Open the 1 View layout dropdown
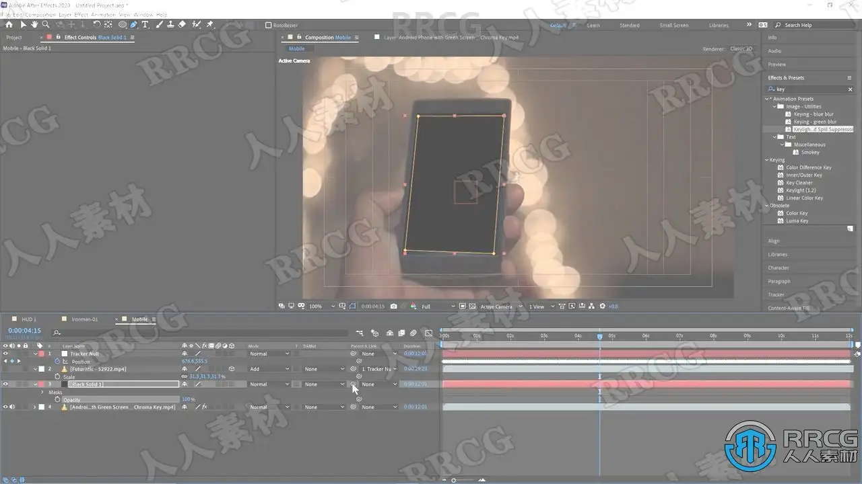 coord(540,307)
